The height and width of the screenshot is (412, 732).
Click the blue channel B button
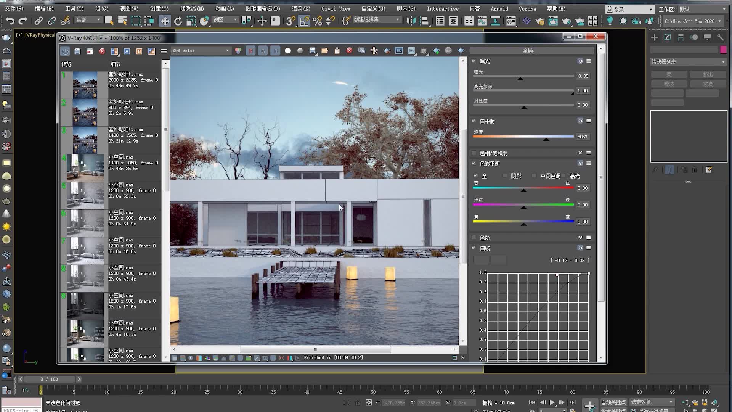[275, 51]
